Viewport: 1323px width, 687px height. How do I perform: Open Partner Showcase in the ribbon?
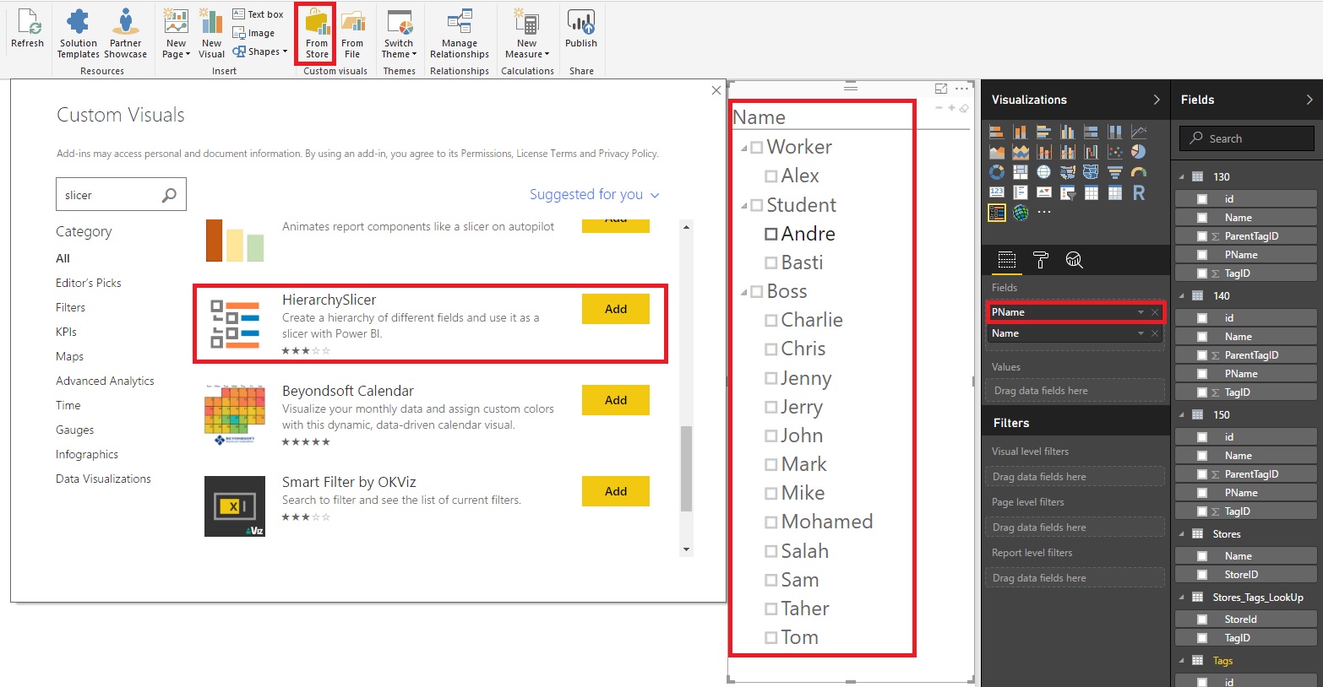pos(125,34)
